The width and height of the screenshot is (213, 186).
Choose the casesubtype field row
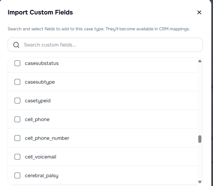coord(103,82)
